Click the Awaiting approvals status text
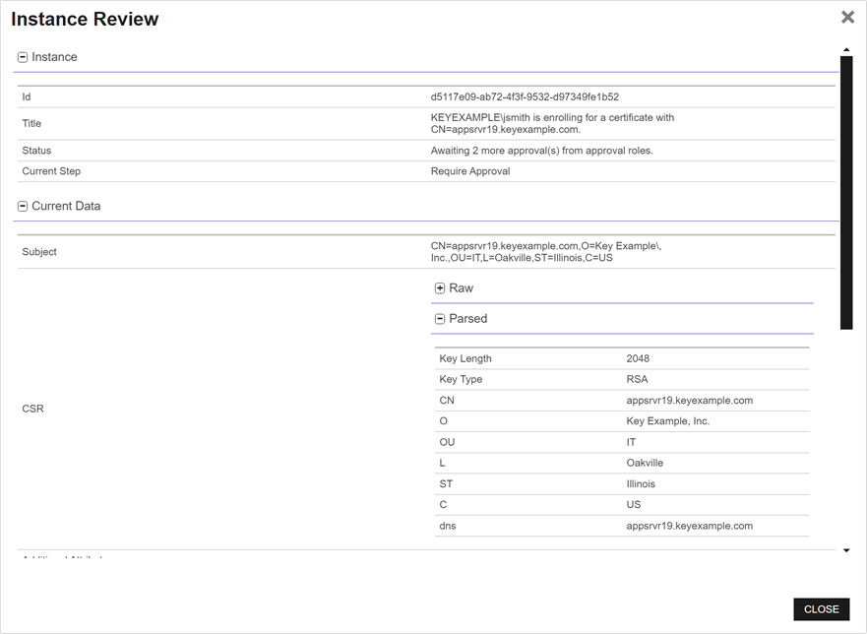The width and height of the screenshot is (867, 634). coord(541,151)
